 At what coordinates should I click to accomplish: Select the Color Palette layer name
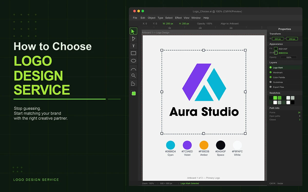coord(279,77)
